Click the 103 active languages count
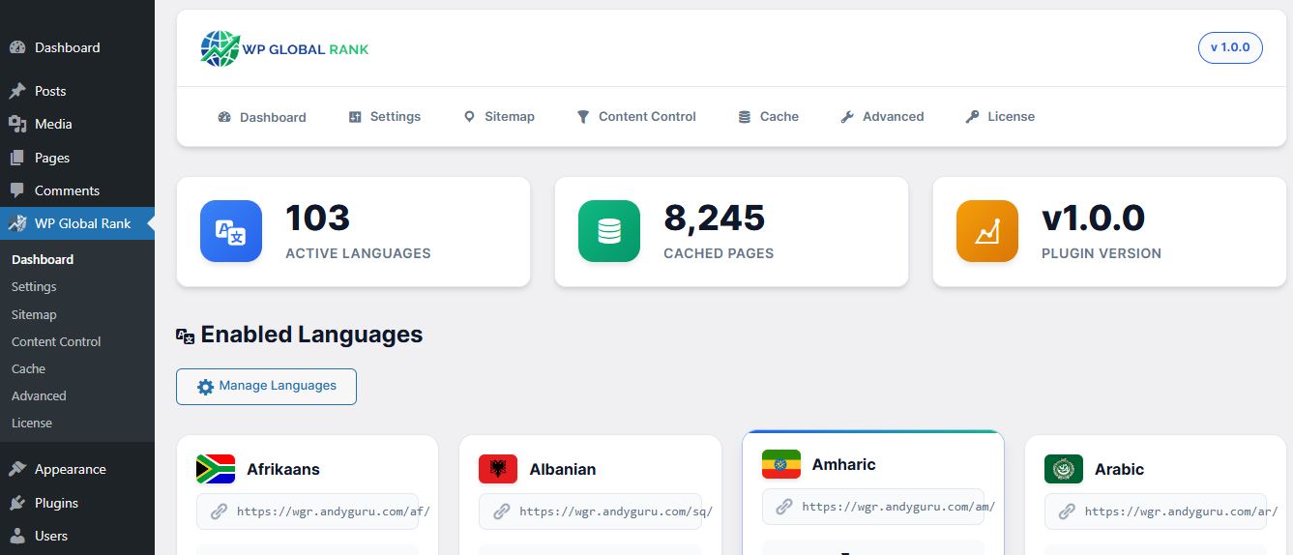This screenshot has height=555, width=1293. [x=318, y=219]
